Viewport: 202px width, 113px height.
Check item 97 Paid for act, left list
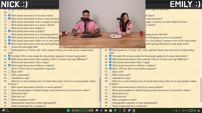[9, 106]
